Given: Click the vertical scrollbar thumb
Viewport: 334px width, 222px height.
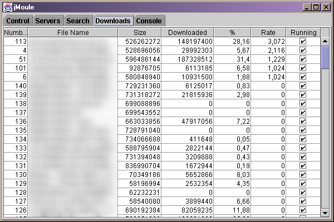Looking at the screenshot, I should coord(325,57).
